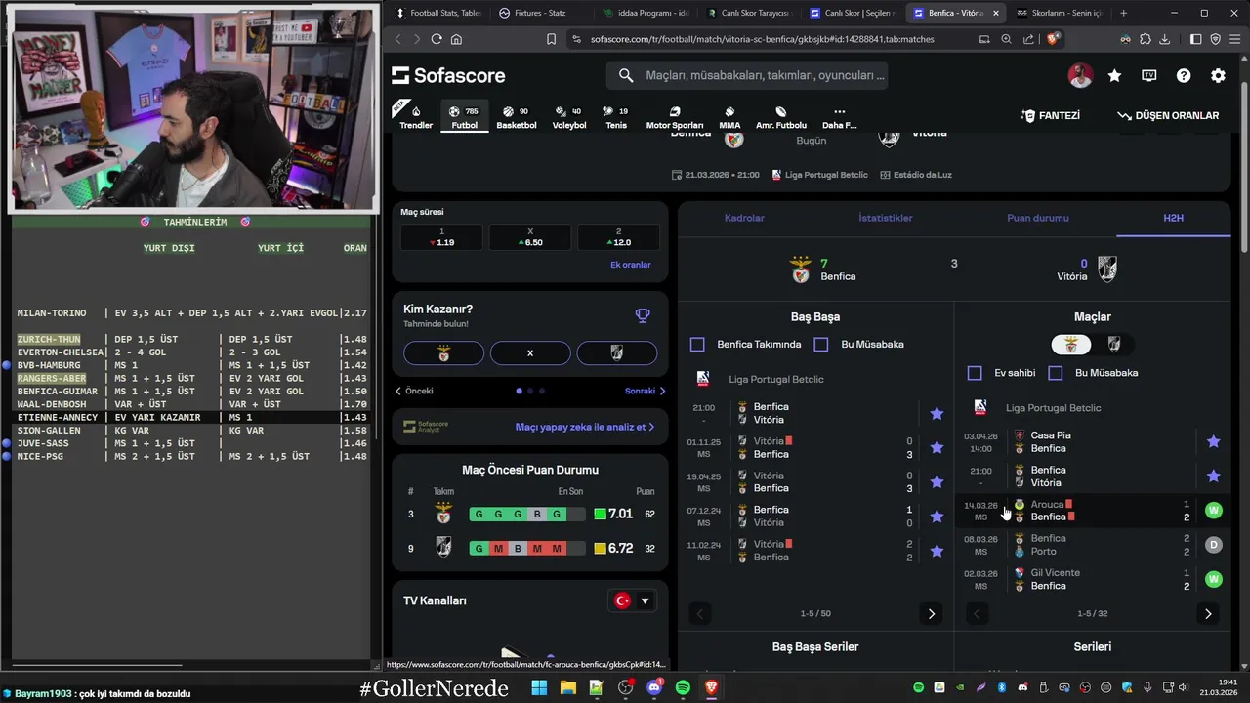Open the Amr. Futbolu category
Viewport: 1250px width, 703px height.
click(x=781, y=116)
